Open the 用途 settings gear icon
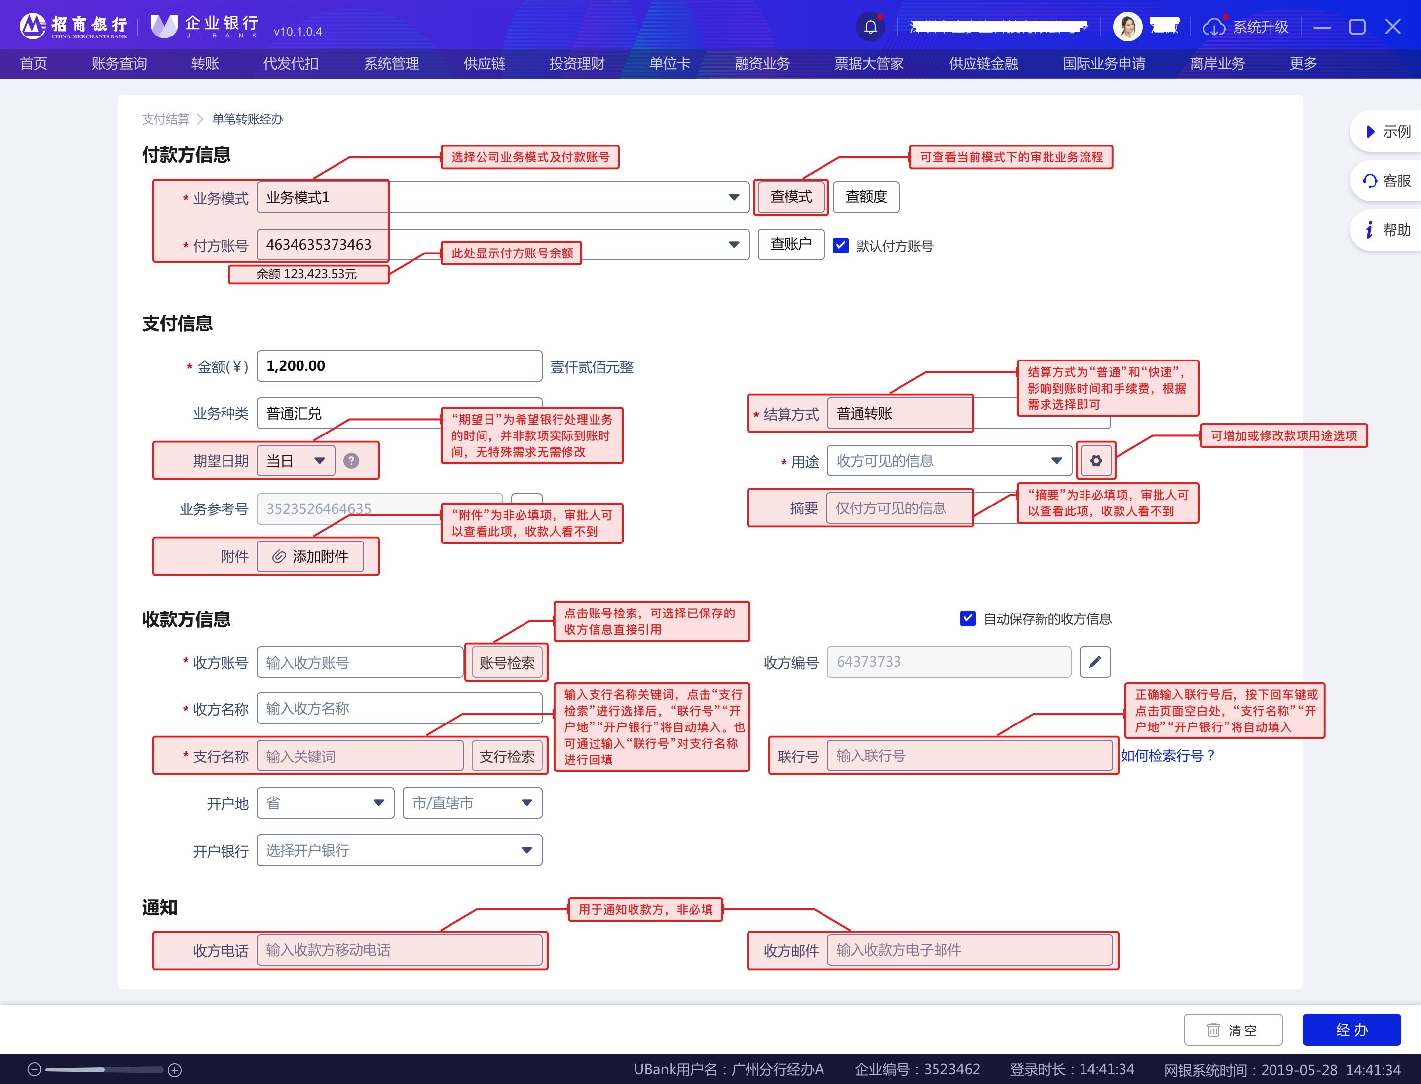The image size is (1421, 1084). 1096,461
